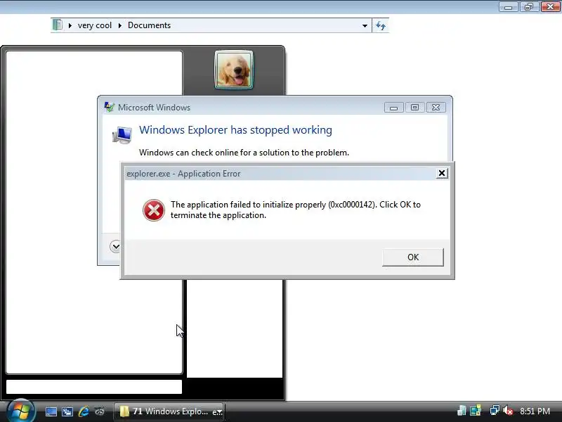Select 'Documents' in the address breadcrumb

tap(149, 25)
